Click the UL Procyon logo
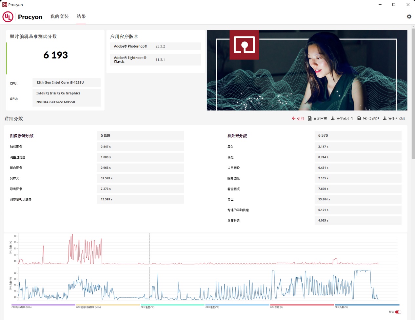 pos(8,17)
